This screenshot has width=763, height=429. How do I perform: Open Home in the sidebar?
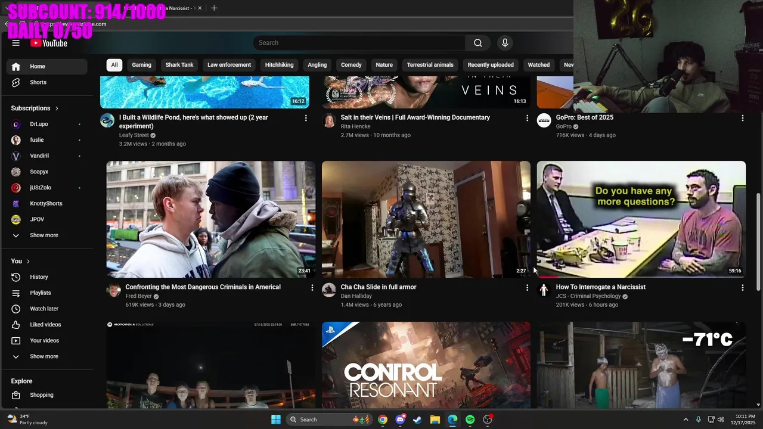click(46, 67)
